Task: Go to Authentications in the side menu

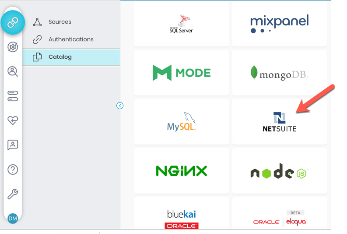Action: pos(70,39)
